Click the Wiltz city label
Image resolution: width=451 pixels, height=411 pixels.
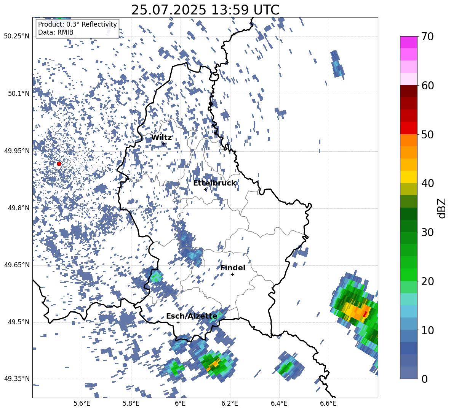162,138
